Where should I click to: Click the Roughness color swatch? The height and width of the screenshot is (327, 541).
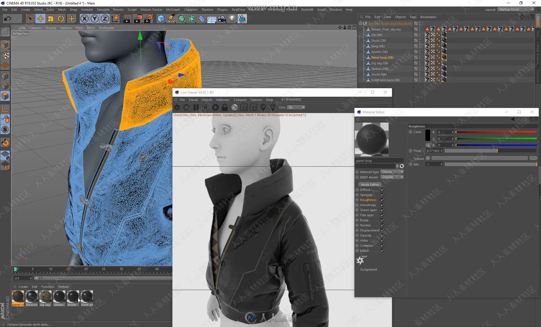coord(427,135)
